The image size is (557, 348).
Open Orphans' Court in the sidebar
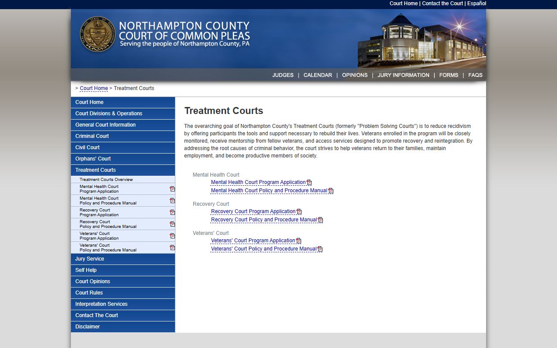pos(123,159)
